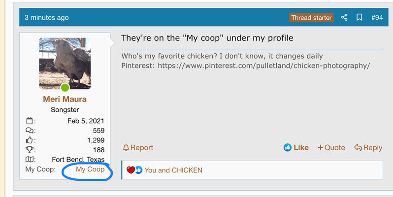The height and width of the screenshot is (197, 393).
Task: Click the red heart reaction icon
Action: (x=131, y=170)
